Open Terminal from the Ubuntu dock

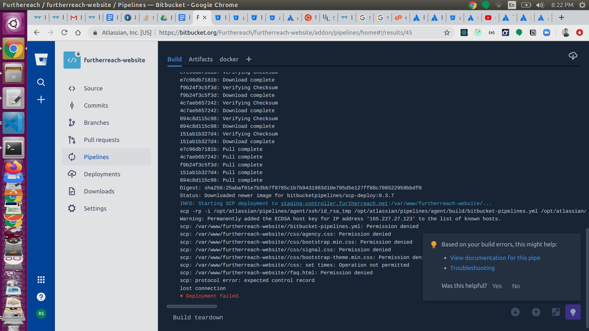click(x=14, y=148)
